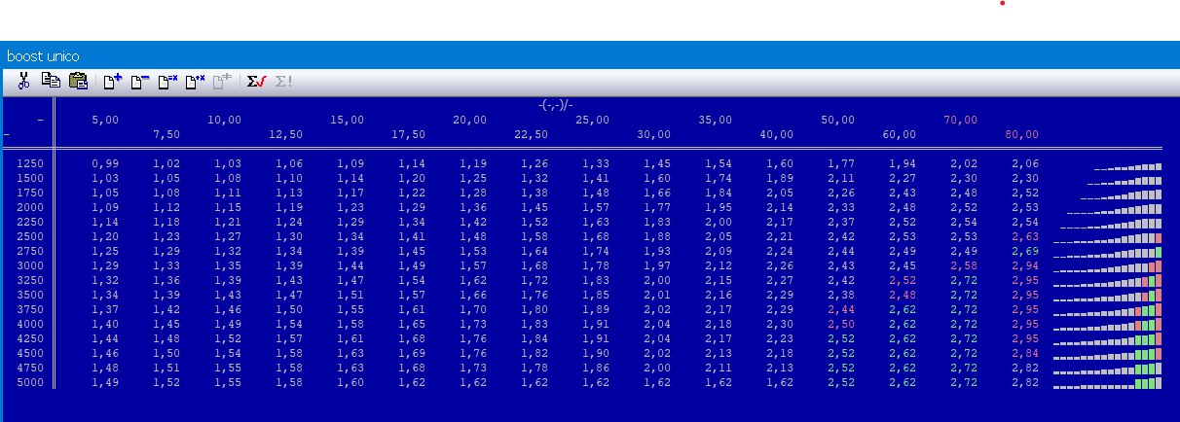The image size is (1180, 422).
Task: Select the 17,50 column header
Action: pyautogui.click(x=409, y=134)
